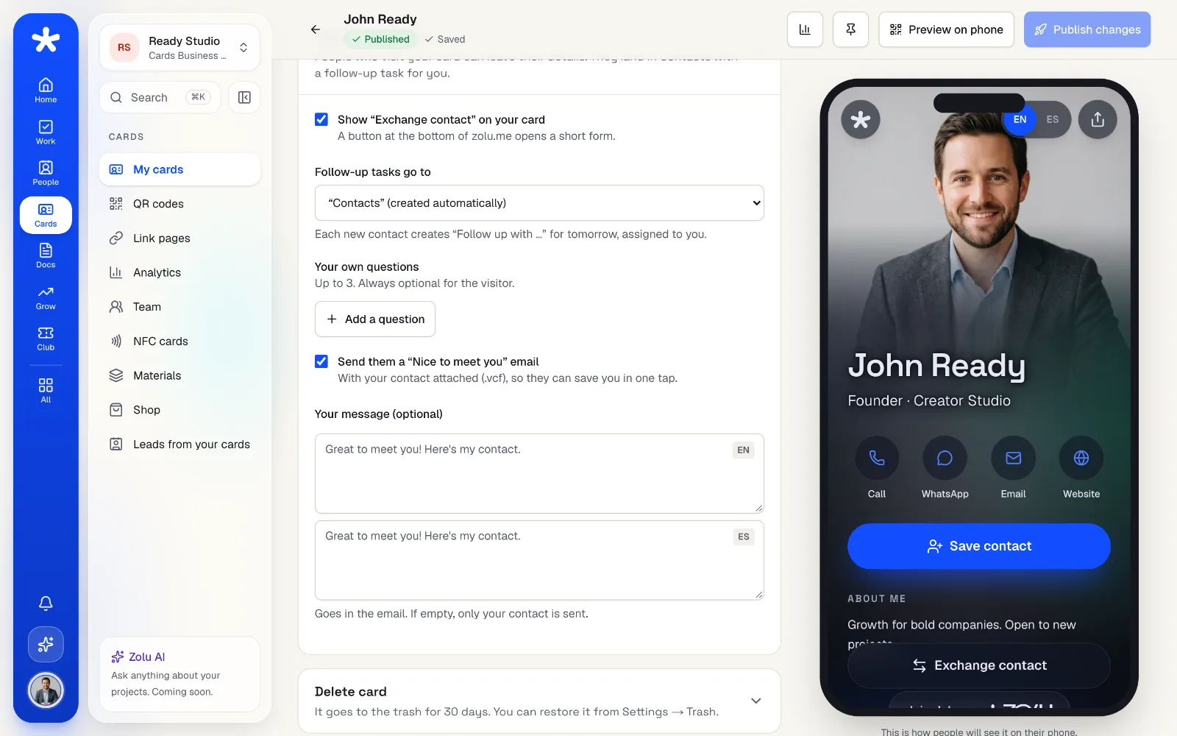This screenshot has height=736, width=1177.
Task: Open Analytics in the Cards menu
Action: click(x=179, y=272)
